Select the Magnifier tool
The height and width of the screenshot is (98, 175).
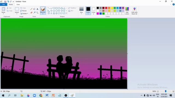(x=37, y=13)
